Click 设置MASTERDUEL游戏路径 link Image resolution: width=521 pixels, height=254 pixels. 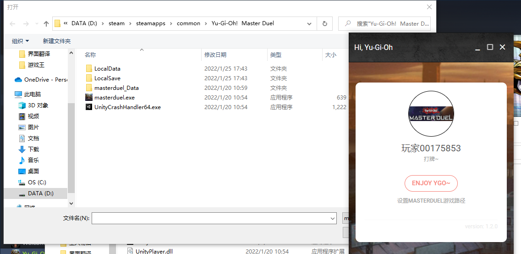(431, 200)
